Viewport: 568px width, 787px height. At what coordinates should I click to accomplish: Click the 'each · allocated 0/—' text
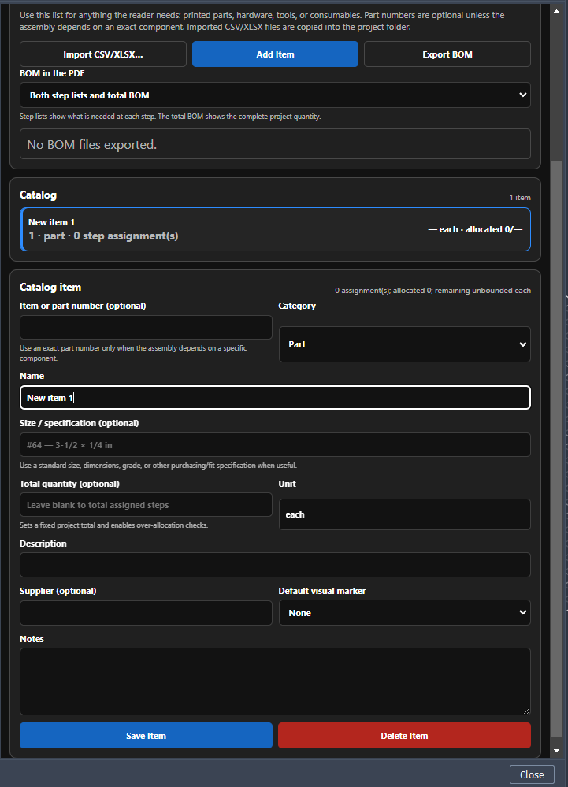coord(475,229)
